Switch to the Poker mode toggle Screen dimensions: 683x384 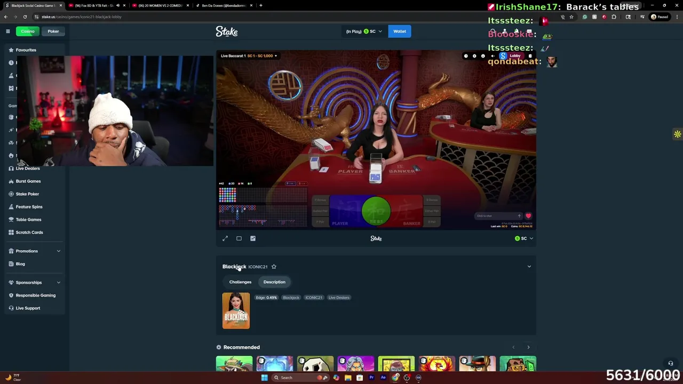pyautogui.click(x=53, y=31)
